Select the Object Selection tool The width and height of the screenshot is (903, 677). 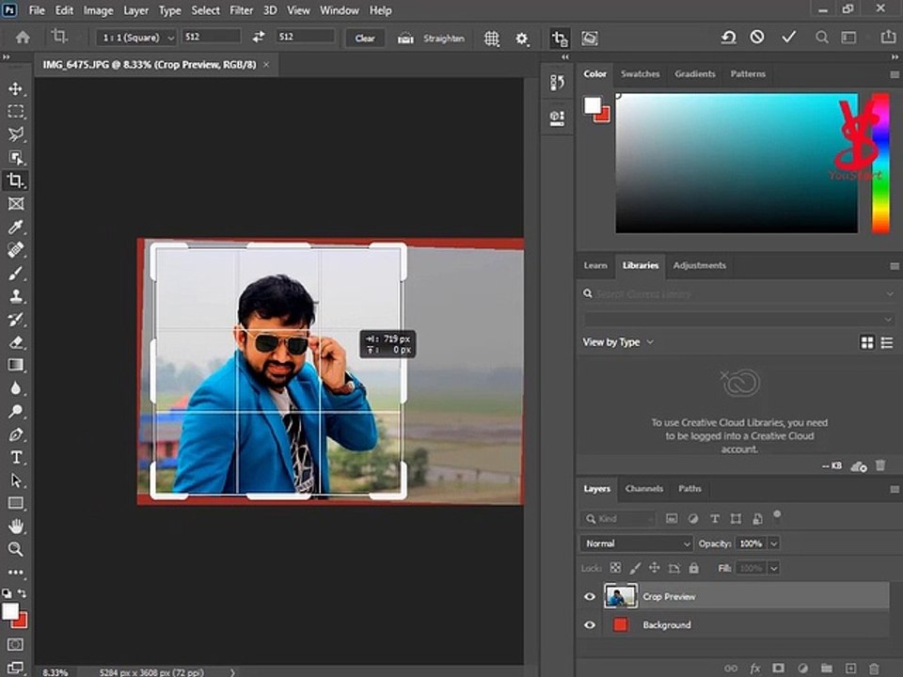click(16, 157)
